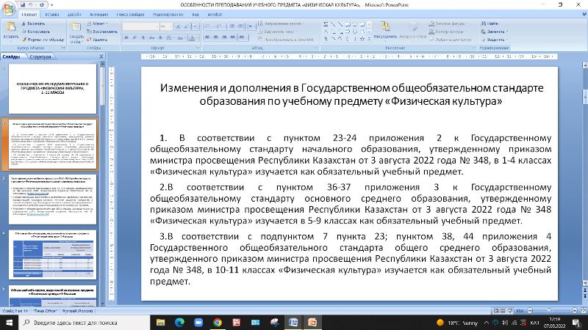This screenshot has width=588, height=330.
Task: Open the Columns button
Action: (243, 37)
